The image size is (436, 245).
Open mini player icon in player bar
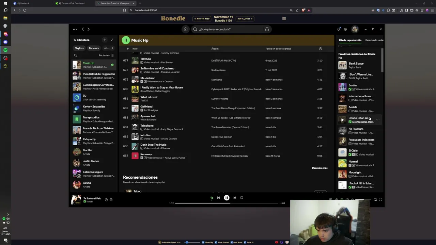(x=375, y=200)
